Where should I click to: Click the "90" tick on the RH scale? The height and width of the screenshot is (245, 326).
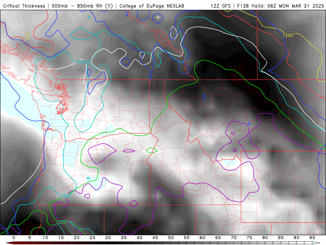pos(297,238)
